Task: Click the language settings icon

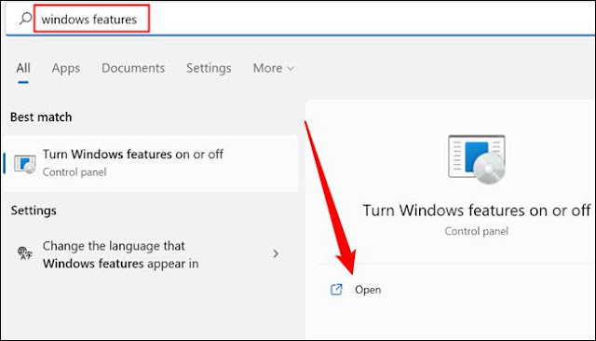Action: pos(25,253)
